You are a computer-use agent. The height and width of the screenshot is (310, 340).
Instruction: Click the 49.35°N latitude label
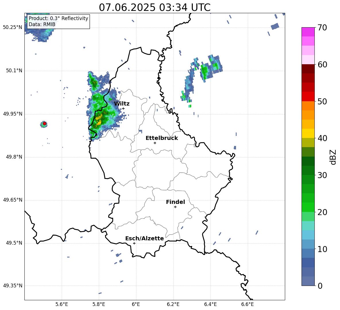tap(13, 286)
